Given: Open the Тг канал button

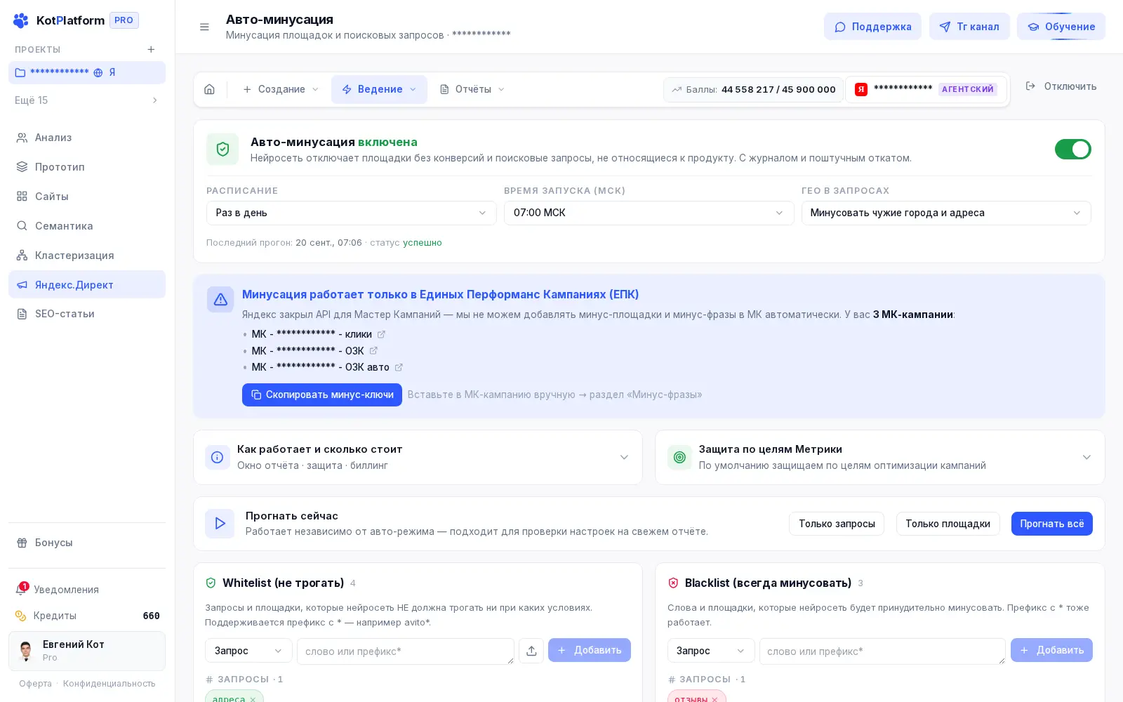Looking at the screenshot, I should pyautogui.click(x=969, y=27).
